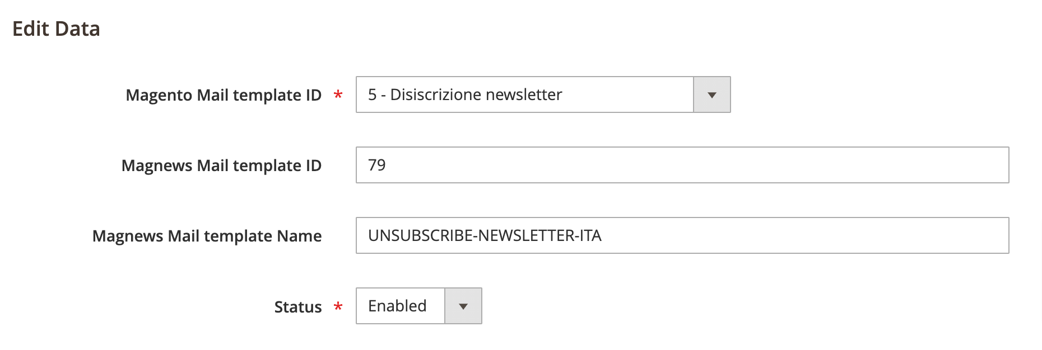The width and height of the screenshot is (1042, 350).
Task: Click the "79" value in template ID
Action: pyautogui.click(x=377, y=165)
